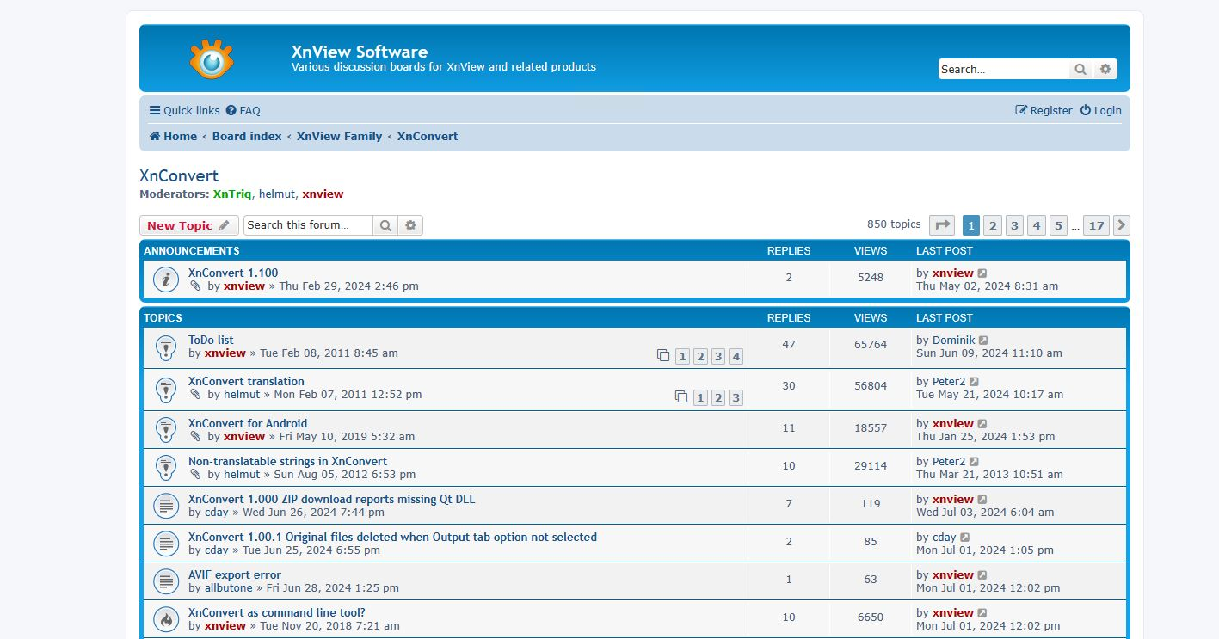
Task: Open forum advanced search gear icon
Action: [410, 225]
